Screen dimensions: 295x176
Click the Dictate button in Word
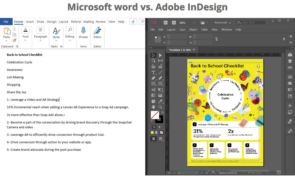pos(83,33)
